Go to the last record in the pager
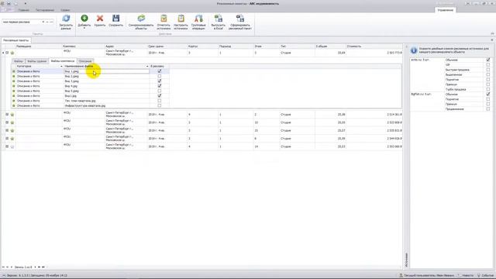This screenshot has height=279, width=496. (x=43, y=267)
